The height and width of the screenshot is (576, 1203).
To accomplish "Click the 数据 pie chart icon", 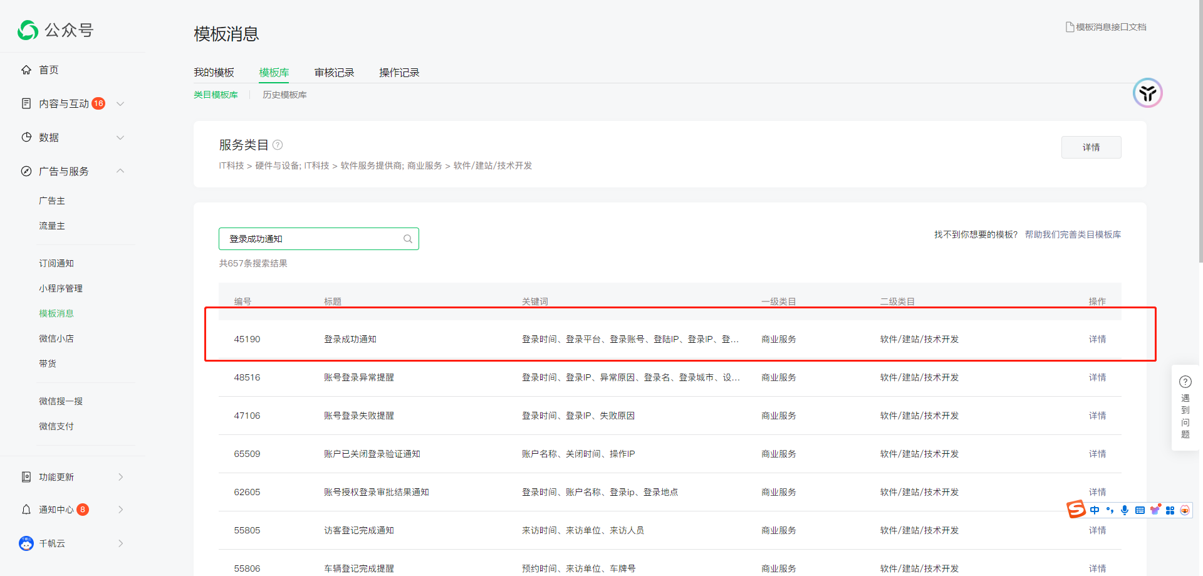I will (x=26, y=137).
